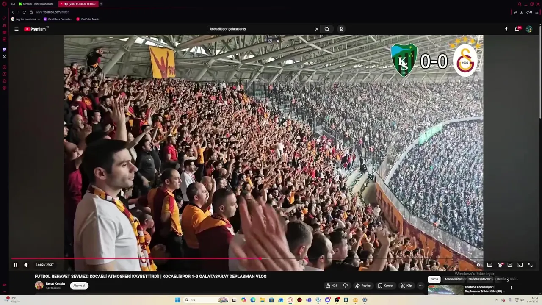Open the Opera menu logo
This screenshot has width=542, height=305.
4,4
